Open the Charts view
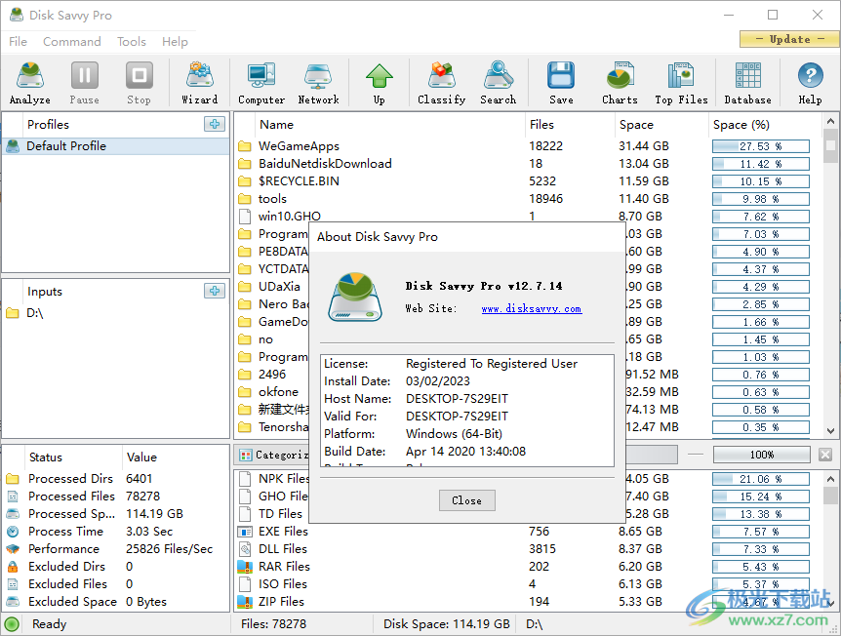 pyautogui.click(x=620, y=83)
